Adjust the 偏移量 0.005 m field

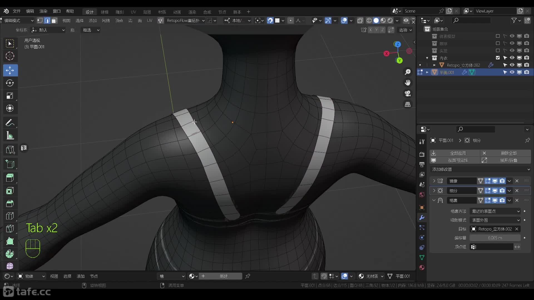[495, 238]
